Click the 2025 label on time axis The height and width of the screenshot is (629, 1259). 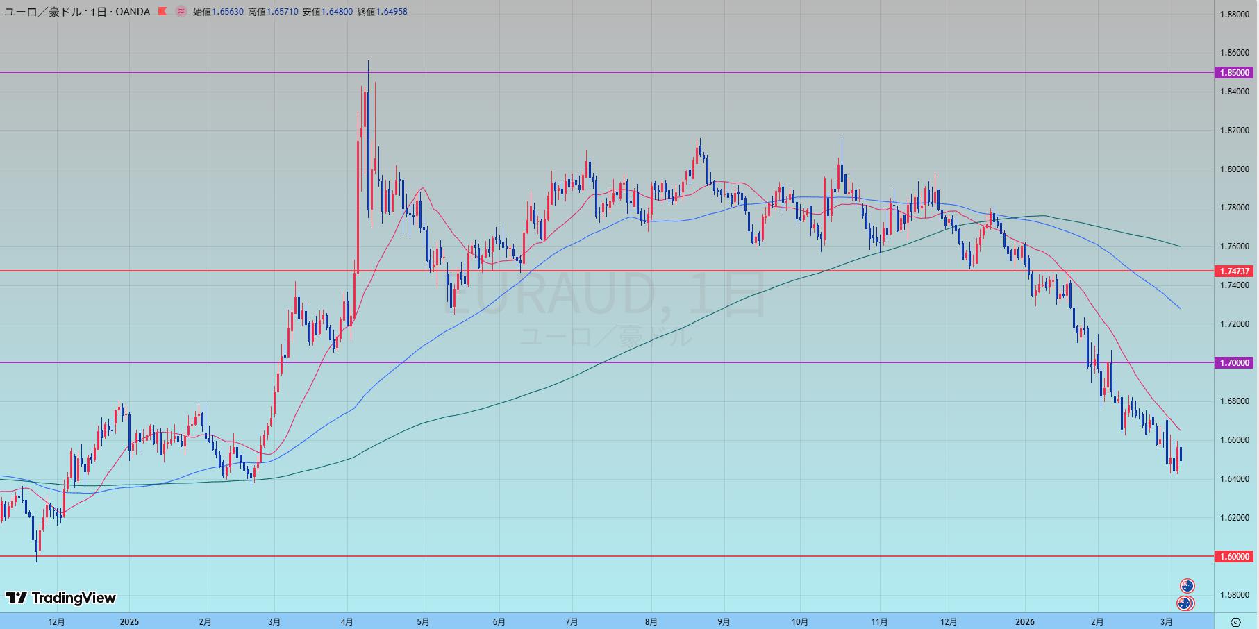[x=129, y=622]
